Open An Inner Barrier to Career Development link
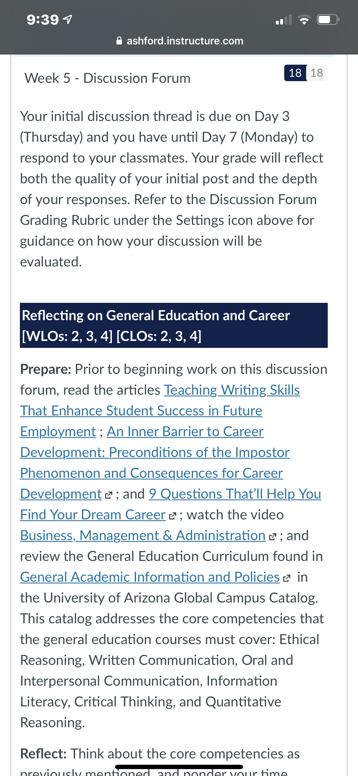This screenshot has height=776, width=358. click(x=155, y=462)
